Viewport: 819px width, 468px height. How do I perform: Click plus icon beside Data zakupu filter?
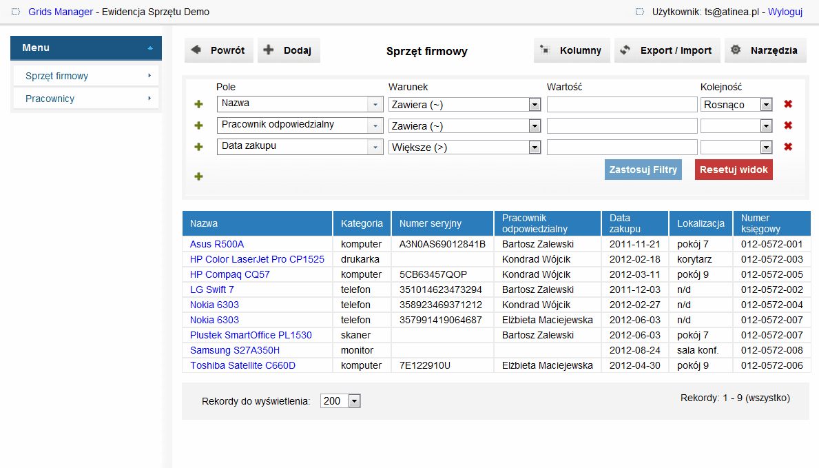[x=199, y=147]
